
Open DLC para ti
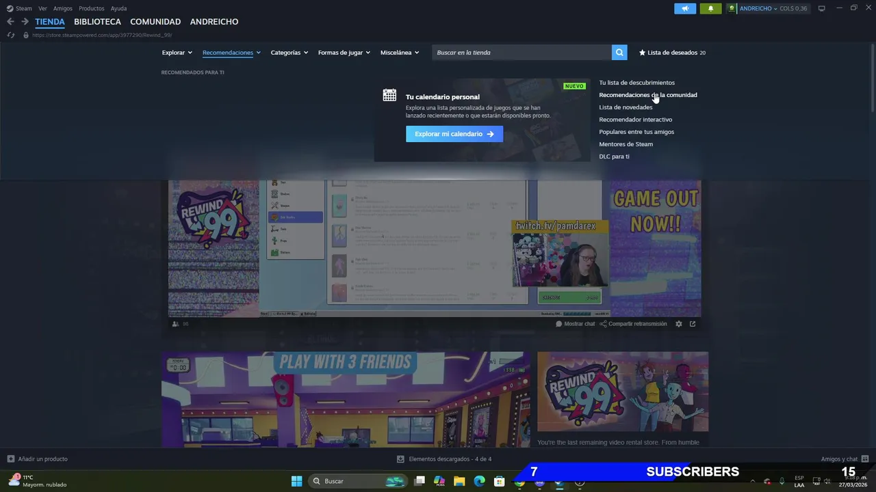click(x=614, y=156)
